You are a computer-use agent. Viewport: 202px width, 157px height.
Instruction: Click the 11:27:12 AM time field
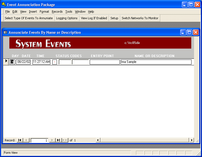41,62
